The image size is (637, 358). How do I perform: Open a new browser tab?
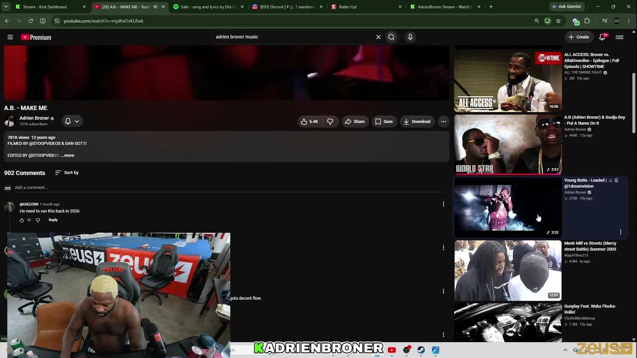point(491,7)
